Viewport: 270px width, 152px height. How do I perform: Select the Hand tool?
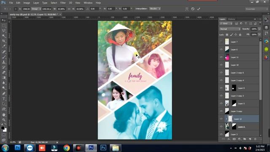coord(4,114)
